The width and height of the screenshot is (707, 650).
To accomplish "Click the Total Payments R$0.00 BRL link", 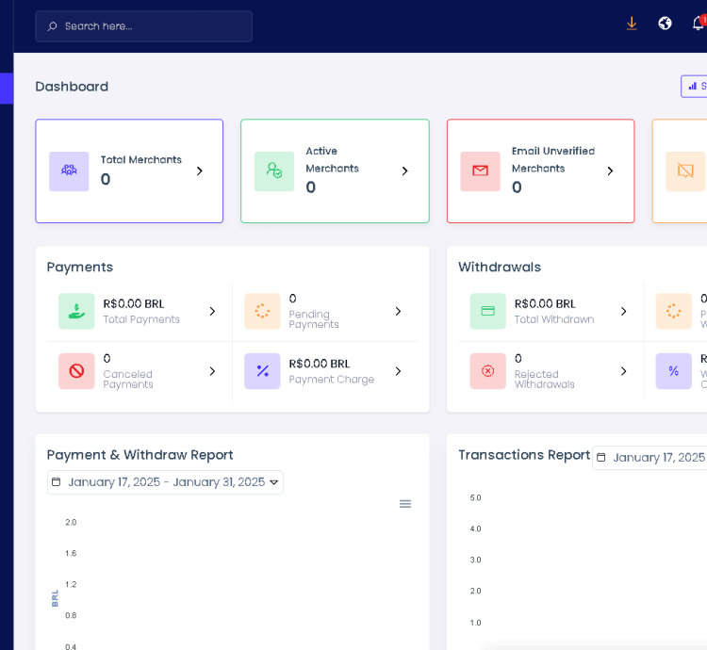I will (134, 303).
